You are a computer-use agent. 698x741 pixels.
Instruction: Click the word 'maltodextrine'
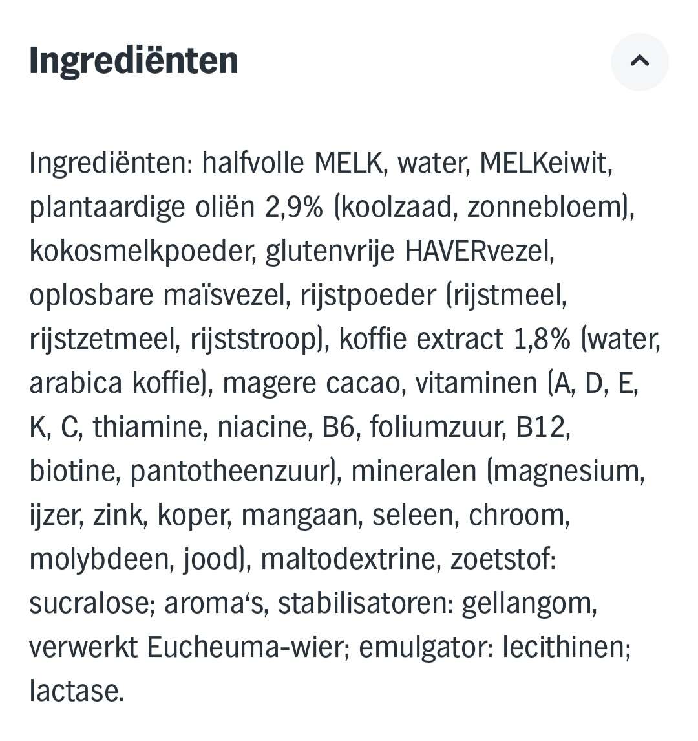[348, 559]
